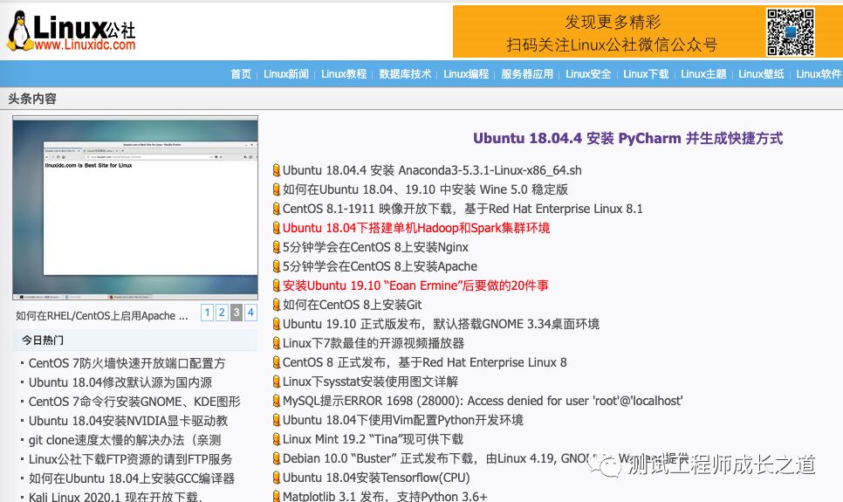Viewport: 843px width, 502px height.
Task: Open Linux下sysstat安装使用图文详解 article
Action: (370, 382)
